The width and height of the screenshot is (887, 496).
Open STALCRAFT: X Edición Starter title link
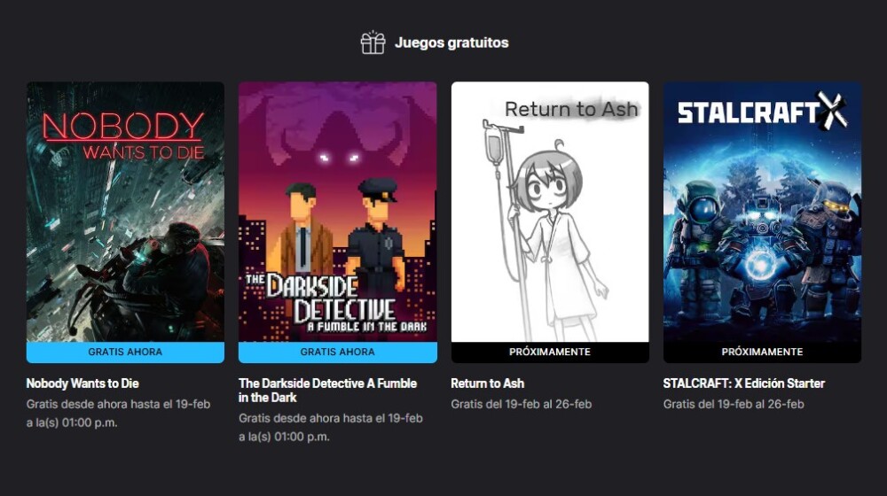click(x=744, y=384)
